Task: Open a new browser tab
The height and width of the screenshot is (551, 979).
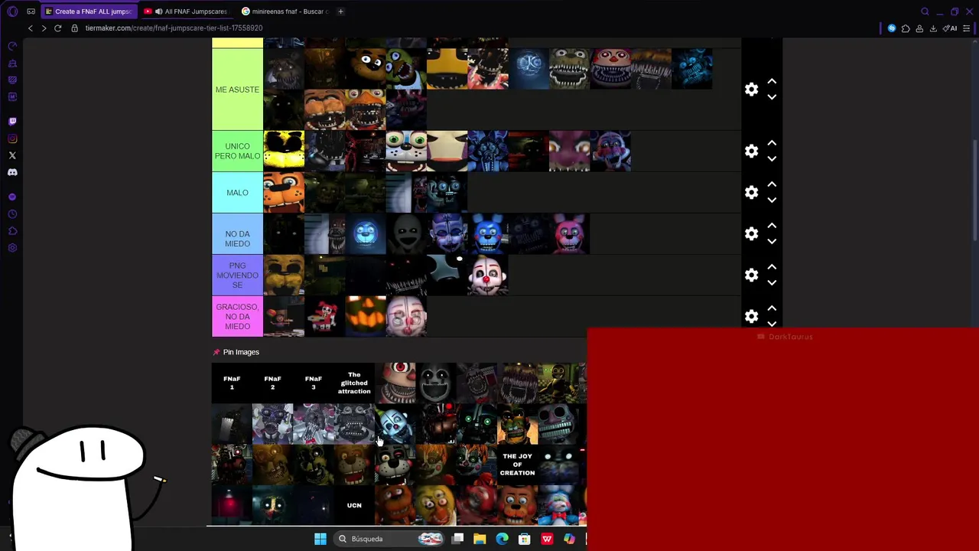Action: pyautogui.click(x=340, y=11)
